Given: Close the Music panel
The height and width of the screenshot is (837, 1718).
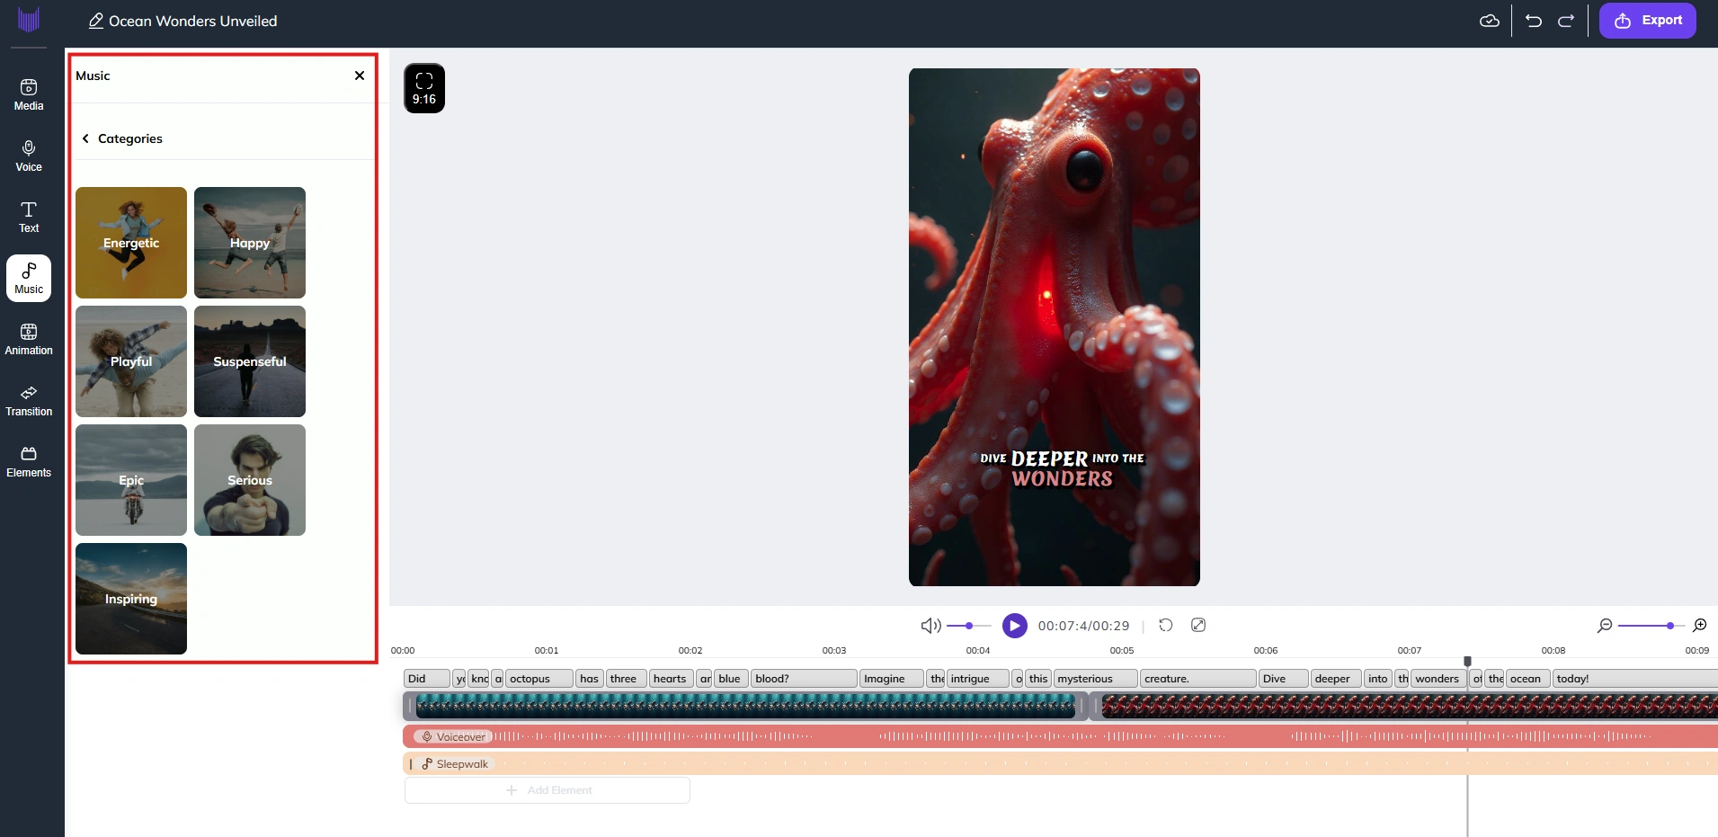Looking at the screenshot, I should [x=360, y=76].
